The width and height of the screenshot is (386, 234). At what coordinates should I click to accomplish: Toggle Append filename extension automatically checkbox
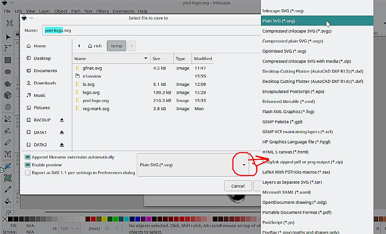click(x=28, y=157)
